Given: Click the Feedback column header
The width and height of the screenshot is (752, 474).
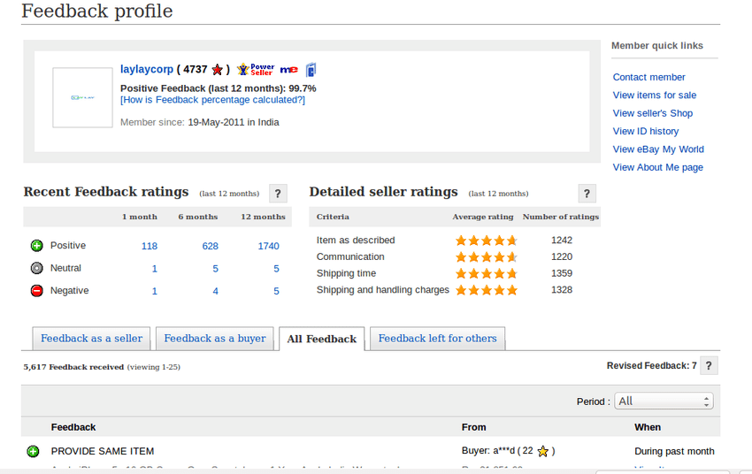Looking at the screenshot, I should 73,427.
